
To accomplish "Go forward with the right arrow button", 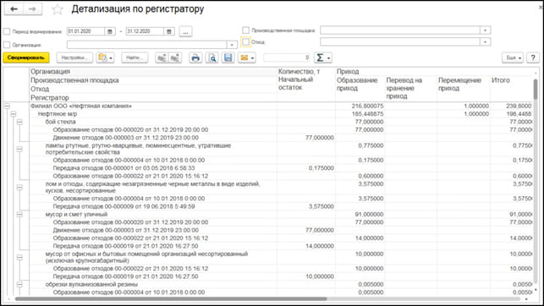I will [33, 9].
